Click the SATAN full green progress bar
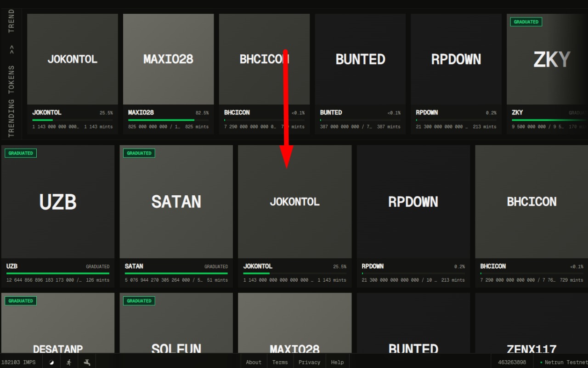 pos(176,273)
